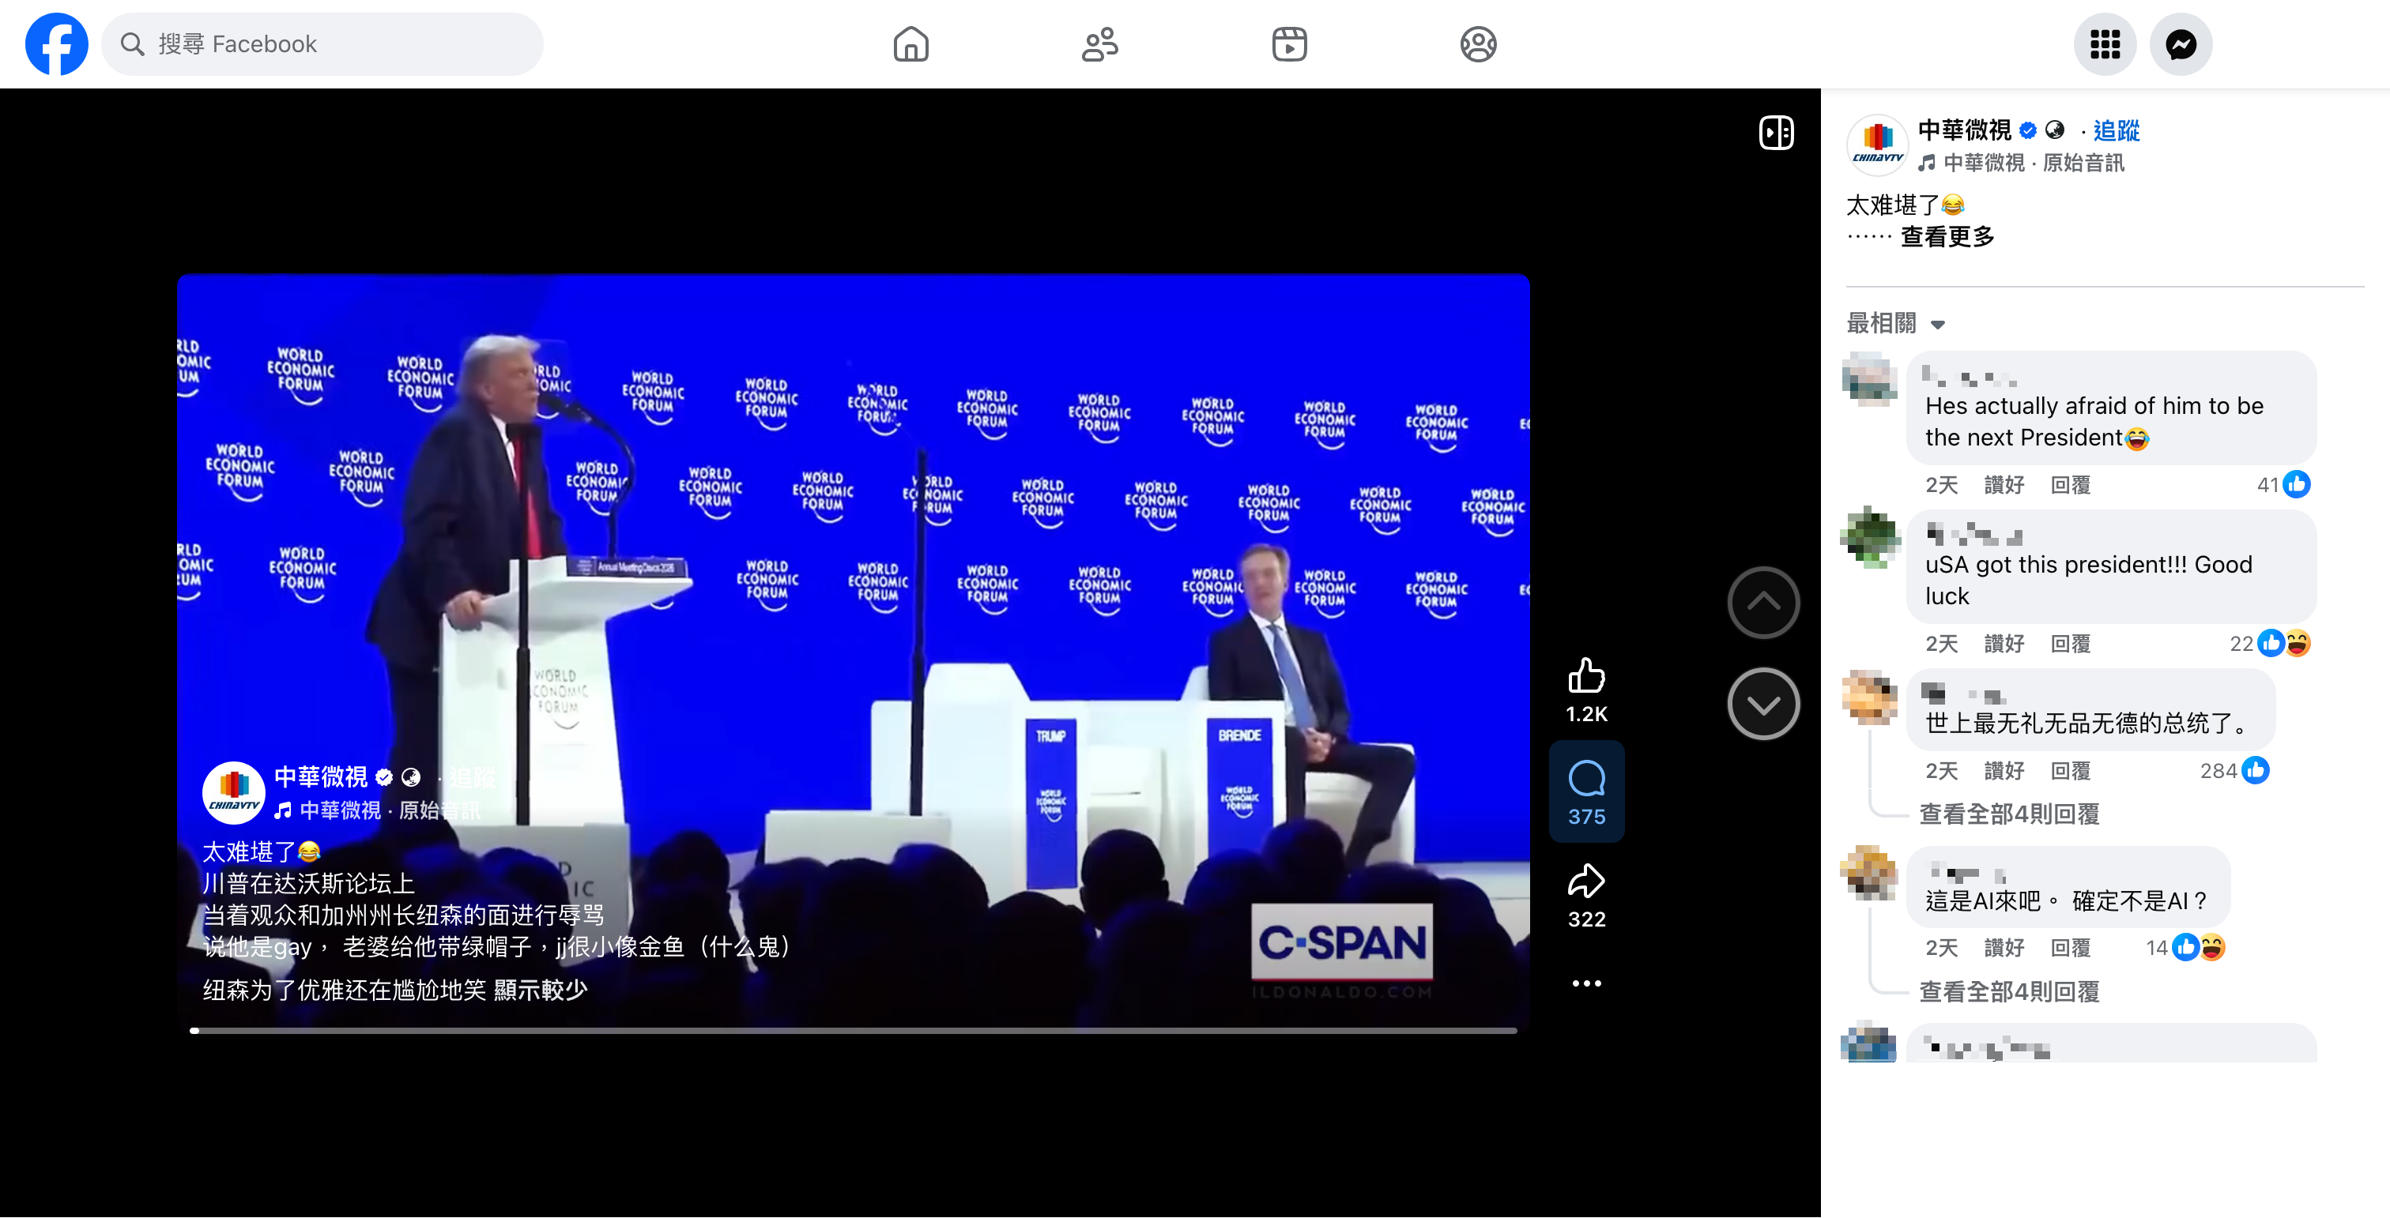
Task: Open the Friends tab icon
Action: pyautogui.click(x=1099, y=43)
